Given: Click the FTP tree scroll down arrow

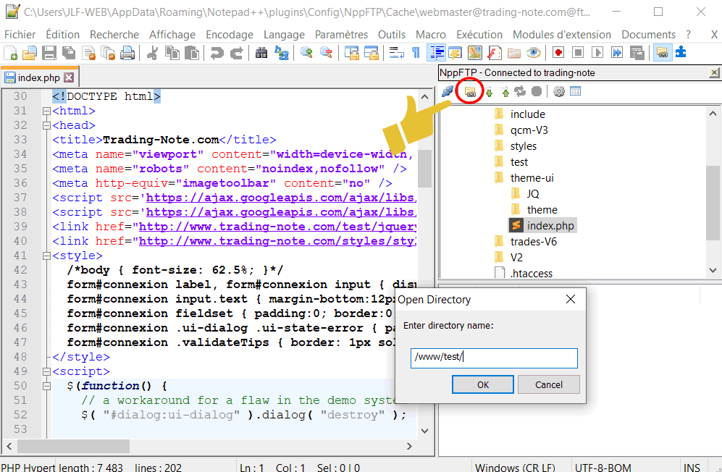Looking at the screenshot, I should (x=713, y=270).
